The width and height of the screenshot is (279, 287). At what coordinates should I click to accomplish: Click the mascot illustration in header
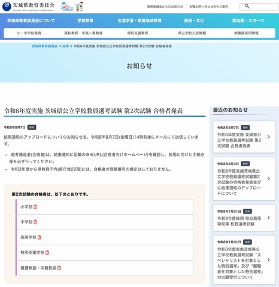[x=72, y=7]
